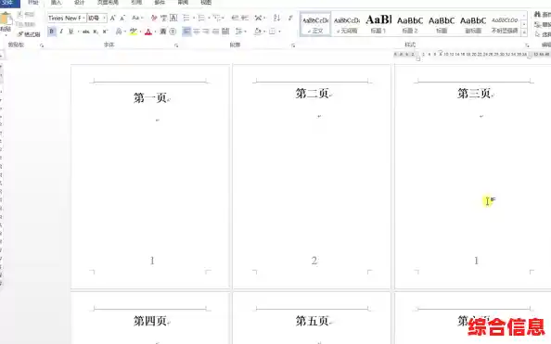Increase paragraph indent
Viewport: 551px width, 344px height.
click(245, 18)
